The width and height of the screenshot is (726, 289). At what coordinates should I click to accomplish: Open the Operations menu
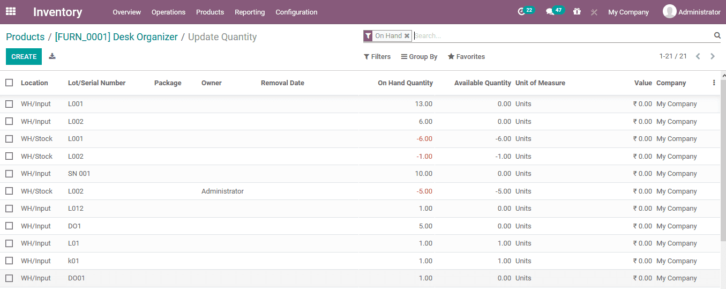(168, 12)
